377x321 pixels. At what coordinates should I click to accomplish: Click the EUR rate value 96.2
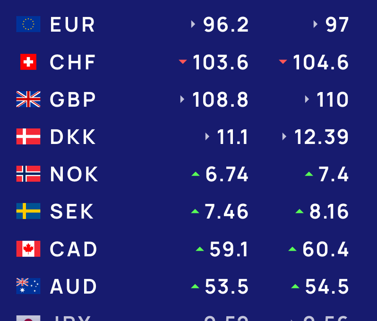pyautogui.click(x=226, y=25)
